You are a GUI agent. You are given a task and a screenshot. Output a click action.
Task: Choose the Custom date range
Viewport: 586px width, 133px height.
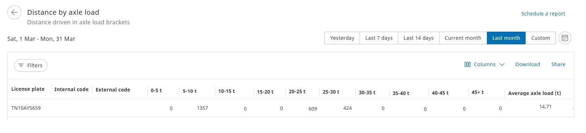(540, 38)
